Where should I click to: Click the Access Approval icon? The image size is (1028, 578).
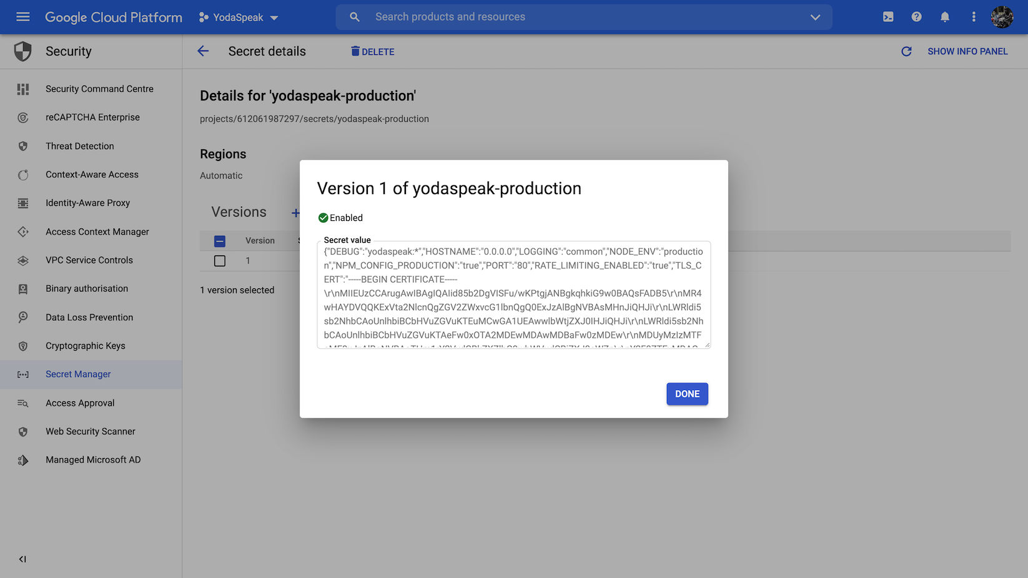[23, 403]
